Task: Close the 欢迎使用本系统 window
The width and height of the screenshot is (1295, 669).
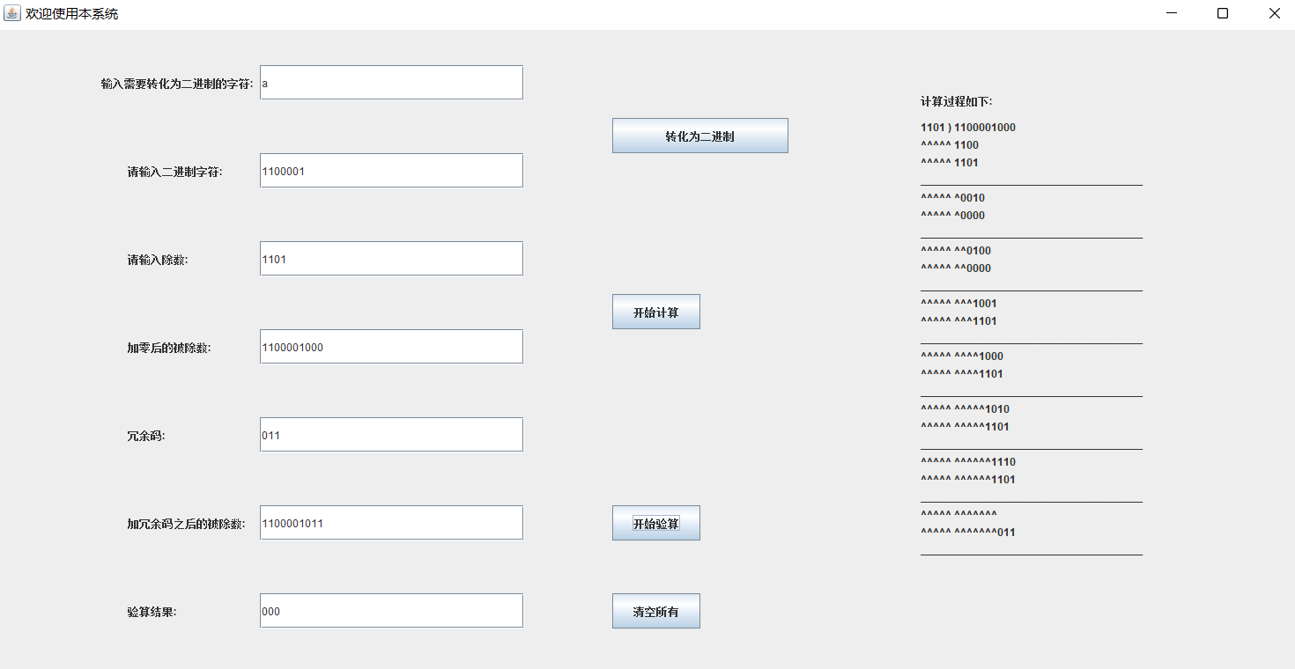Action: [x=1274, y=13]
